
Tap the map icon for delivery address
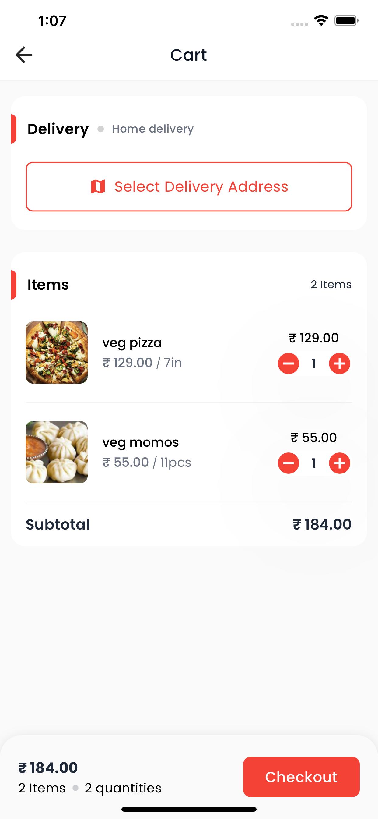(98, 187)
